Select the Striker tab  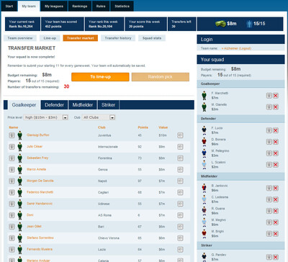tap(108, 105)
